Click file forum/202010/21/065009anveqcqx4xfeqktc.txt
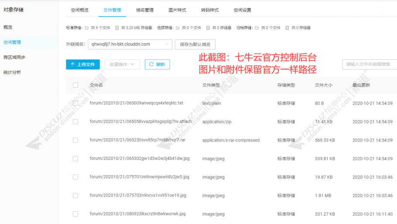This screenshot has width=397, height=224. pos(136,103)
